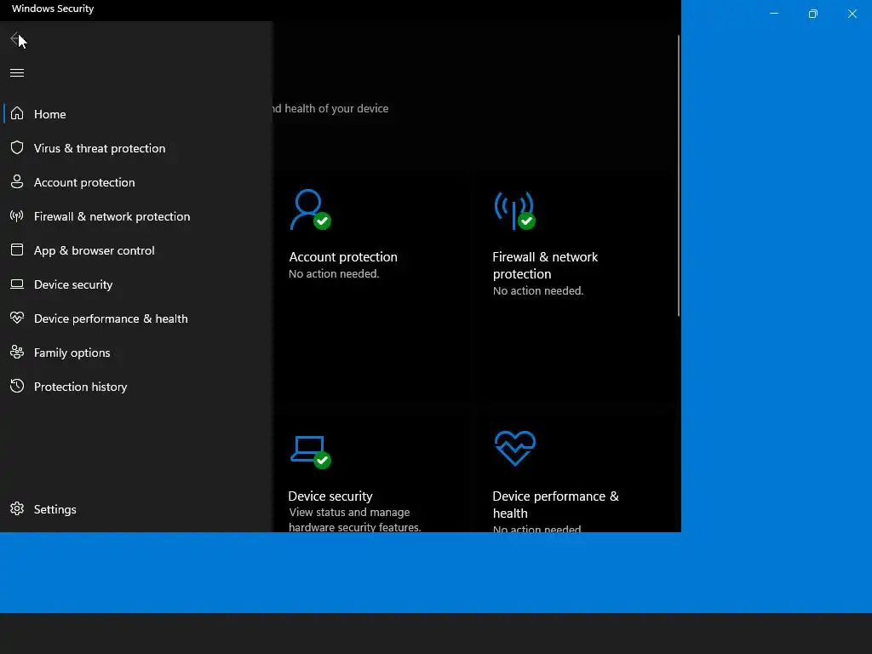Click 'No action needed.' under Firewall tile
The height and width of the screenshot is (654, 872).
(x=538, y=291)
